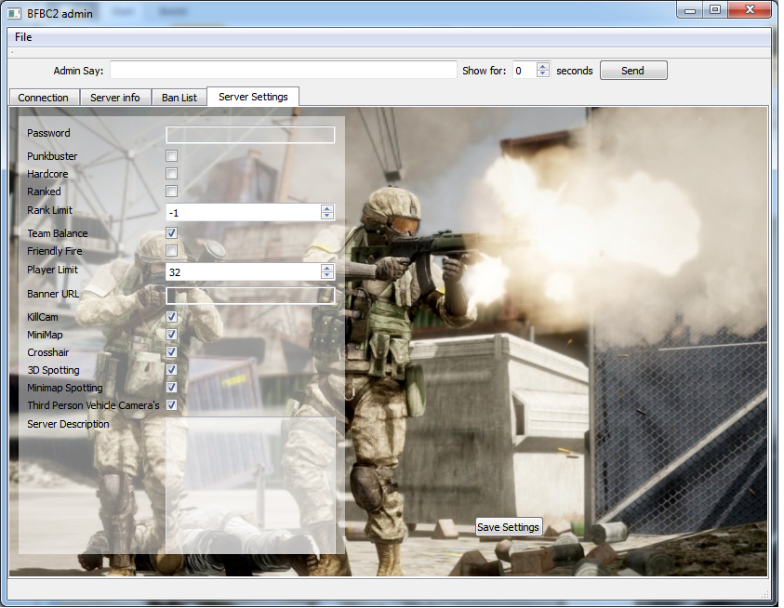
Task: Decrease the Player Limit with down arrow
Action: click(x=326, y=275)
